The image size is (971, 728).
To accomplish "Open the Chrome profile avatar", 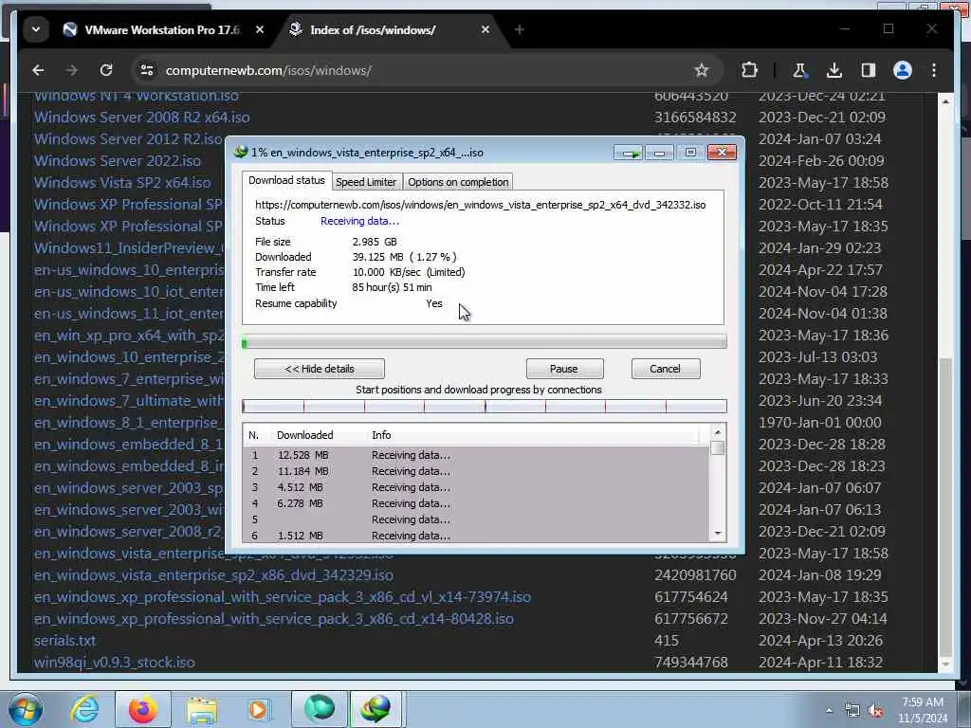I will click(x=903, y=70).
